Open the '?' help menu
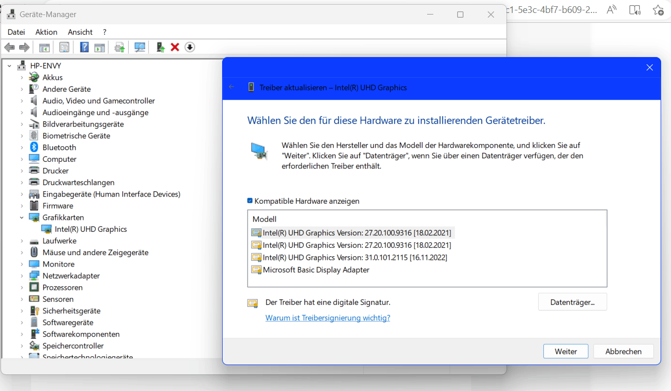Viewport: 671px width, 391px height. [105, 32]
